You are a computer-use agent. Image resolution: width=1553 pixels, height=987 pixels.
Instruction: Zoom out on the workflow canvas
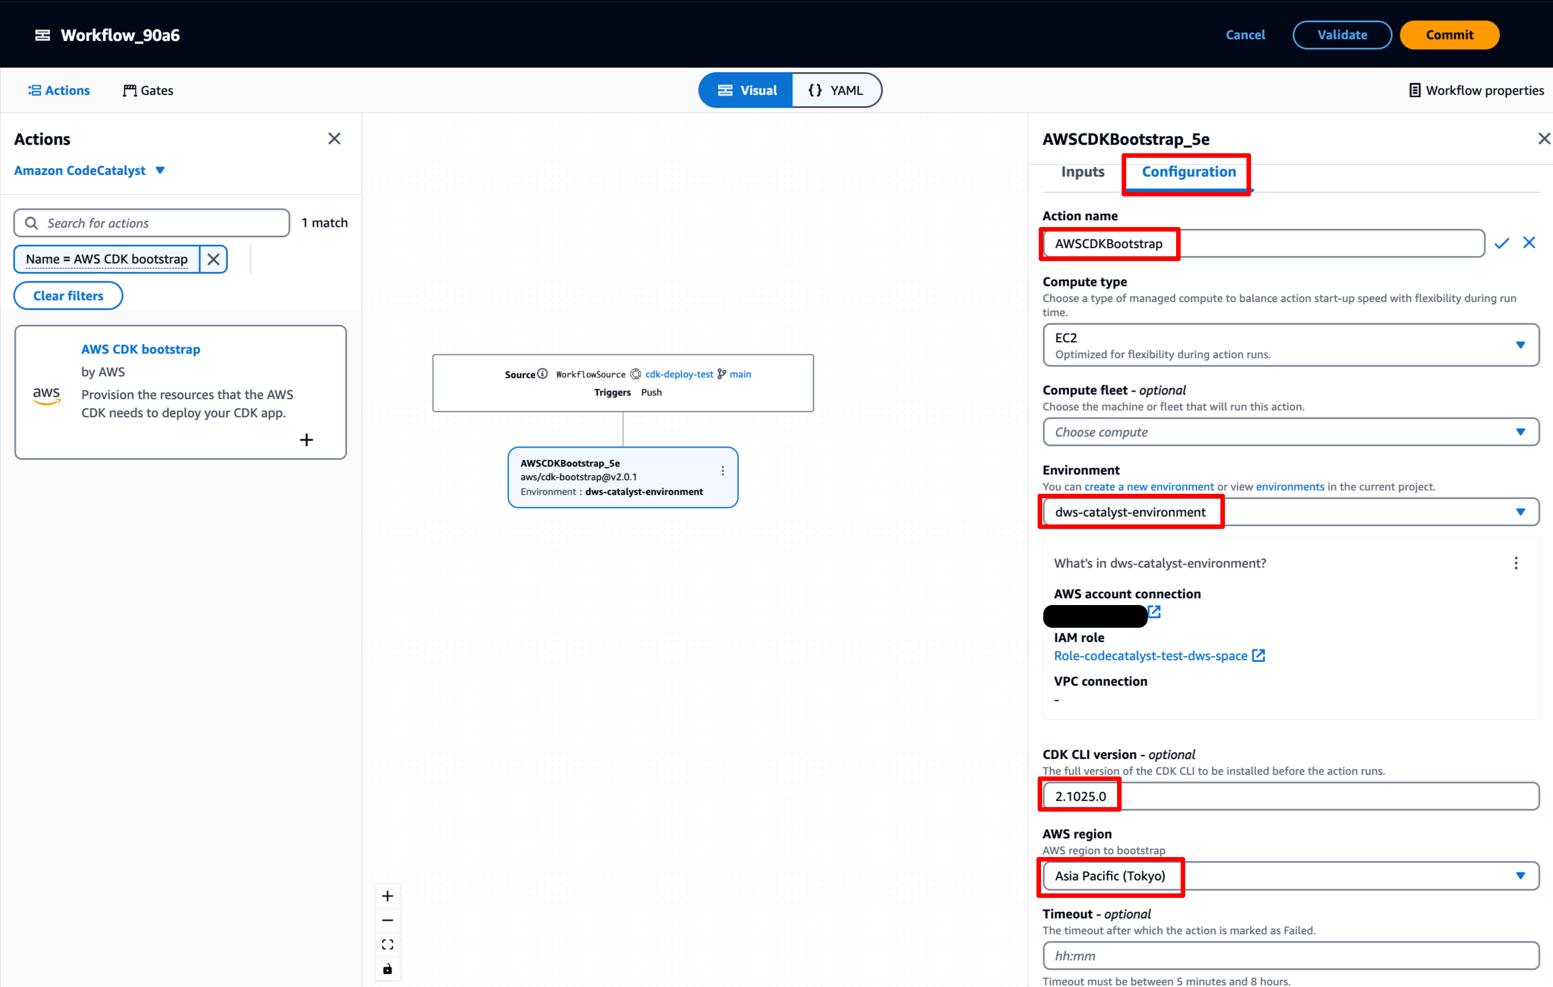(388, 921)
